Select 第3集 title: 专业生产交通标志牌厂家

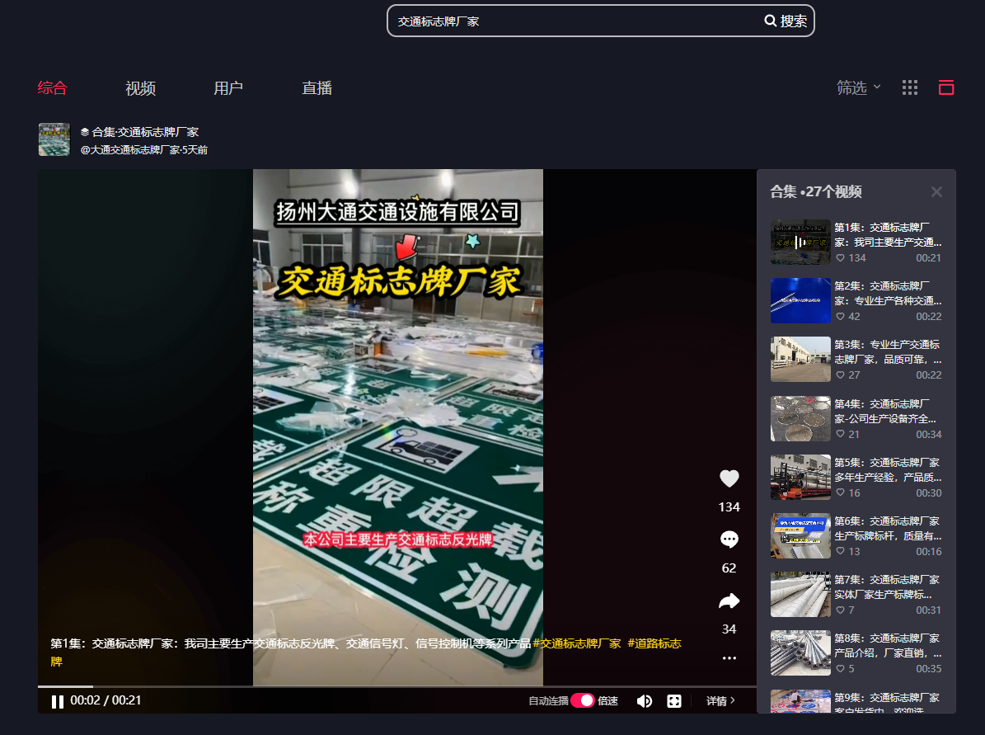coord(889,352)
